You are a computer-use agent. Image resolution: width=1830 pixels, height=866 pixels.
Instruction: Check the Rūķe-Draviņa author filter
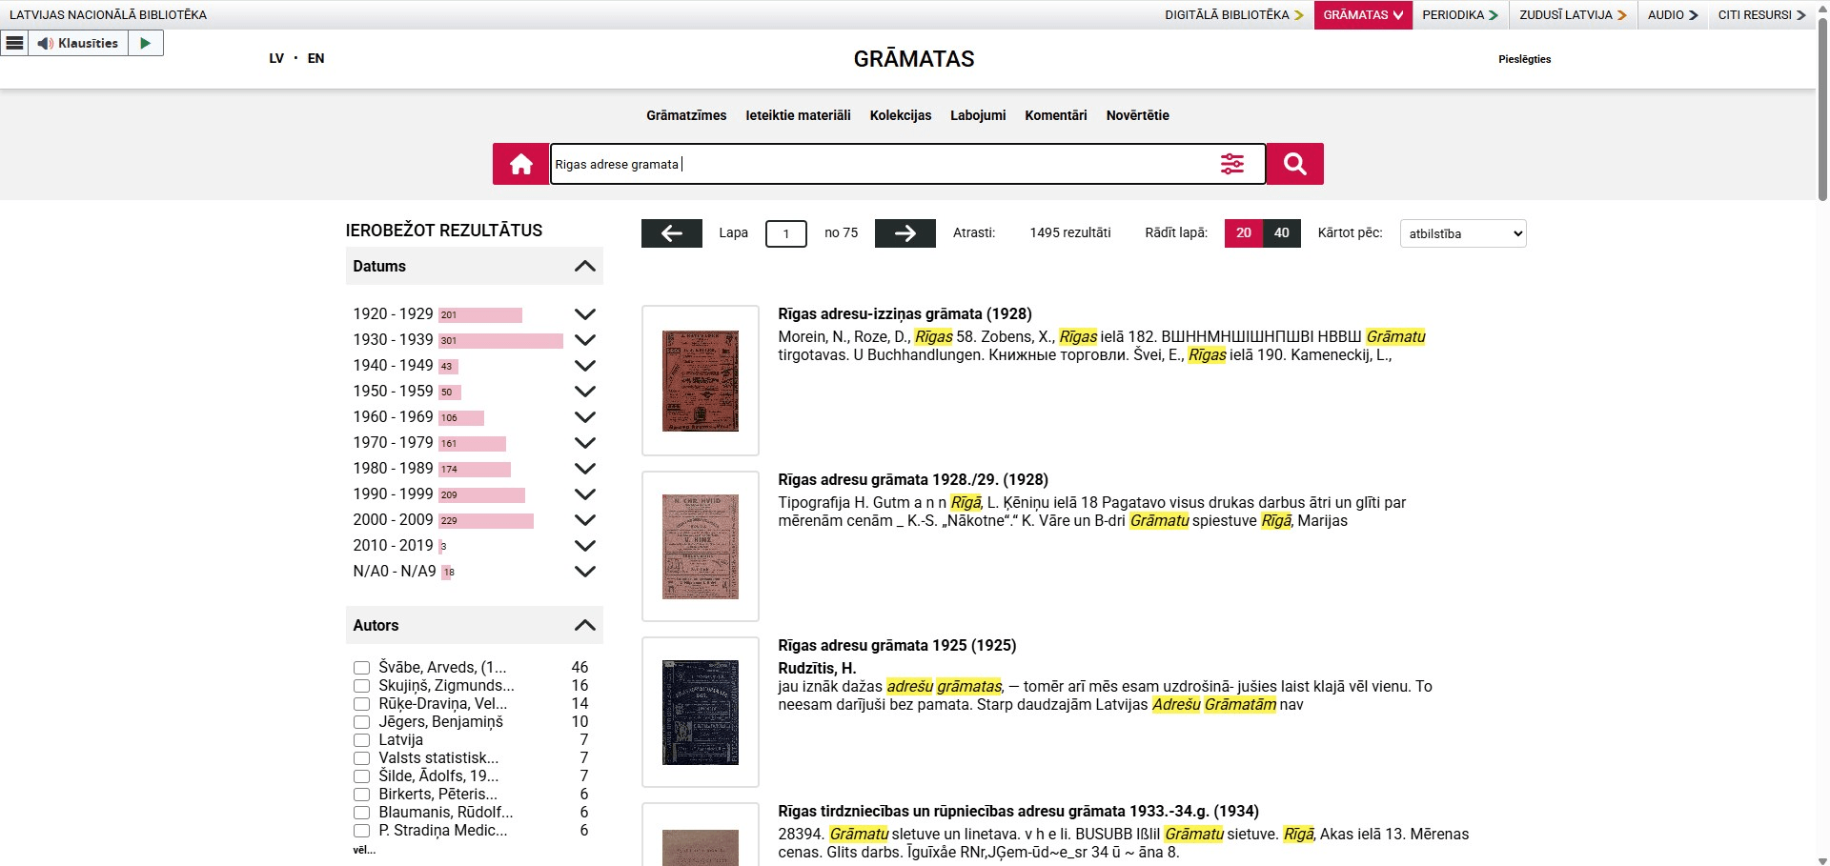pyautogui.click(x=361, y=704)
